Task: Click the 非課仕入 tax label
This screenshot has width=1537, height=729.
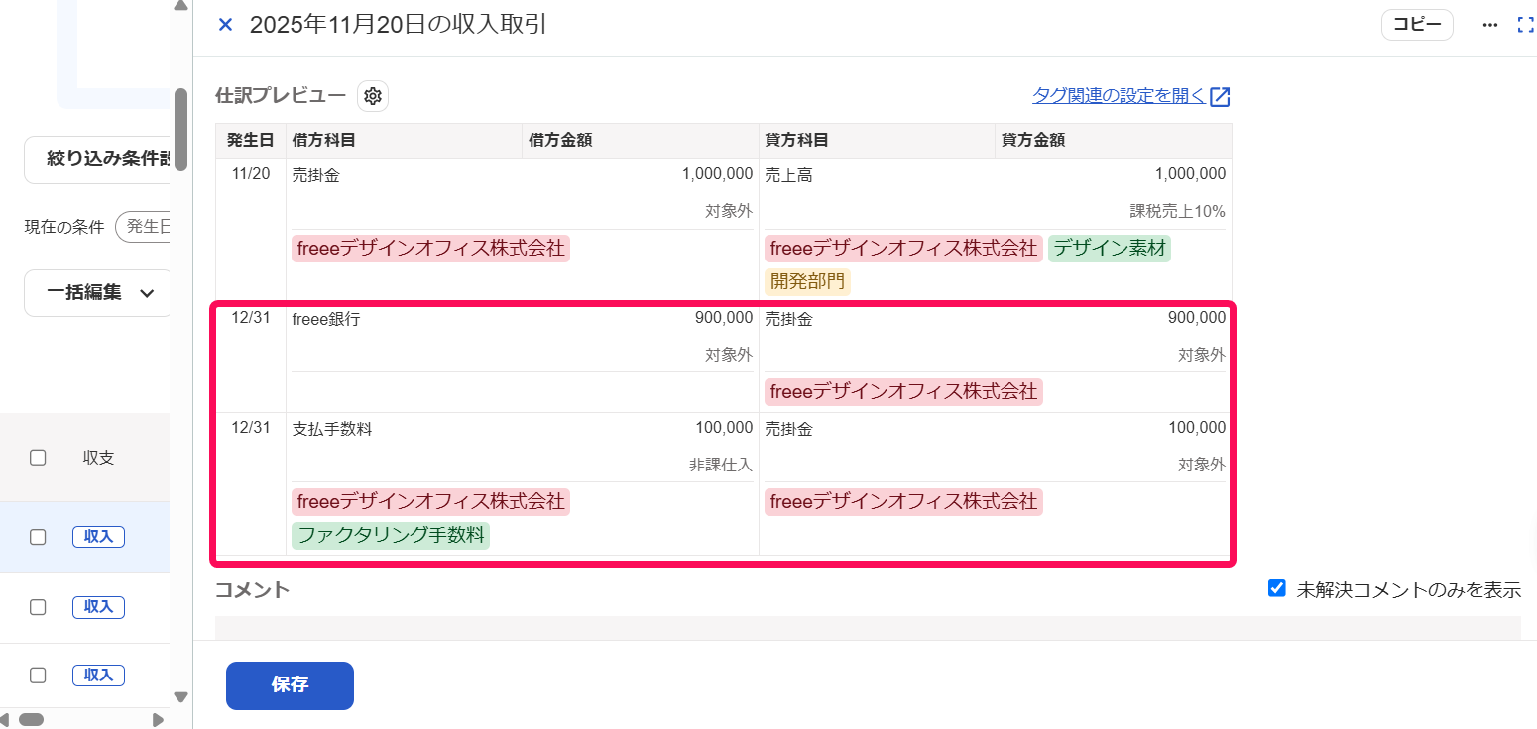Action: coord(721,465)
